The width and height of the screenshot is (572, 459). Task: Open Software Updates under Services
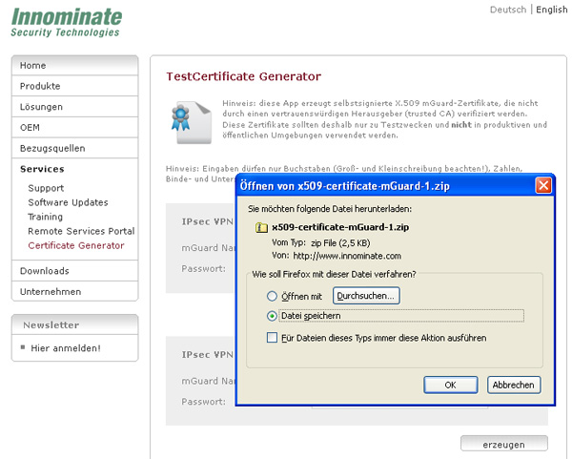(x=68, y=202)
